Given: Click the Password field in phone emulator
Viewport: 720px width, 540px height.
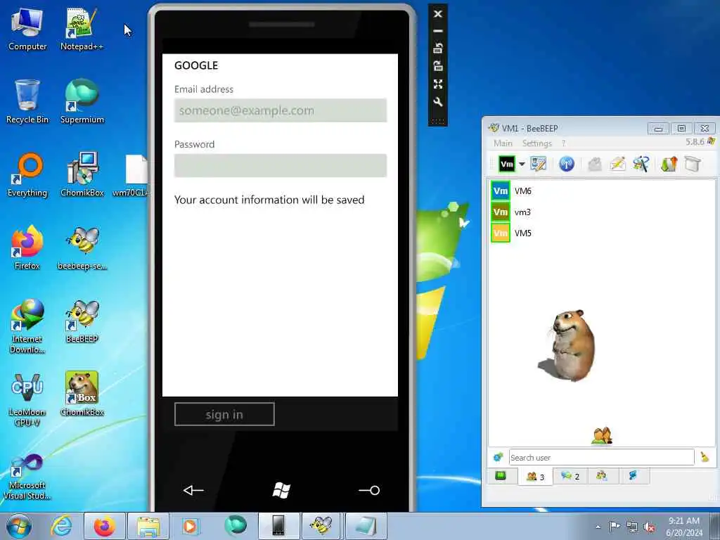Looking at the screenshot, I should [x=281, y=165].
